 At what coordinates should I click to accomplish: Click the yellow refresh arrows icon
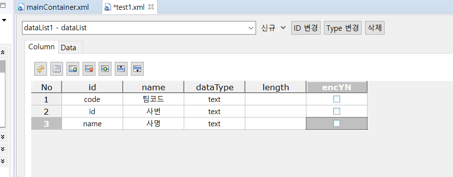point(41,69)
